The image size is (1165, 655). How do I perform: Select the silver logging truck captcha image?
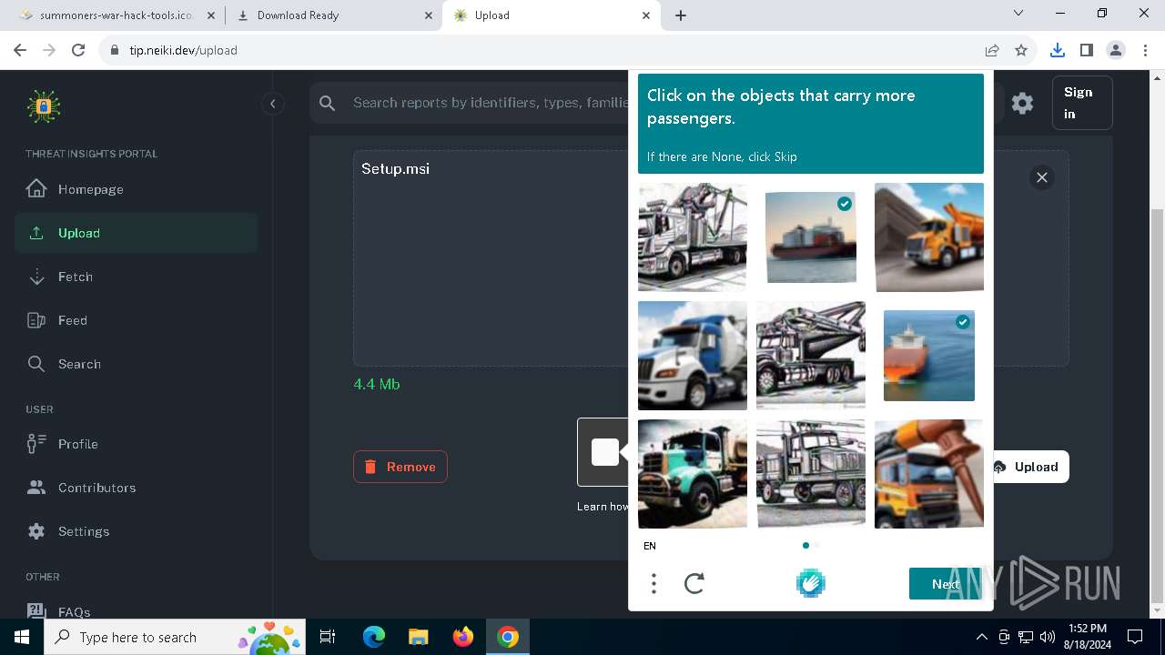pos(693,237)
